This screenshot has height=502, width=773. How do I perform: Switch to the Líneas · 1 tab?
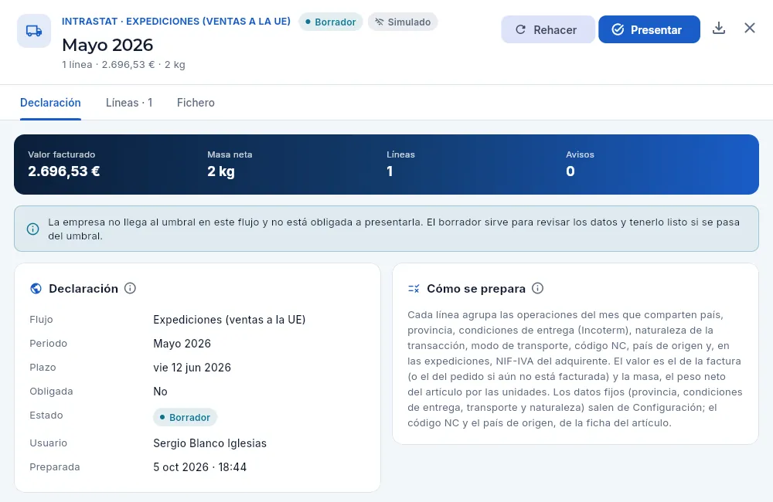point(129,103)
